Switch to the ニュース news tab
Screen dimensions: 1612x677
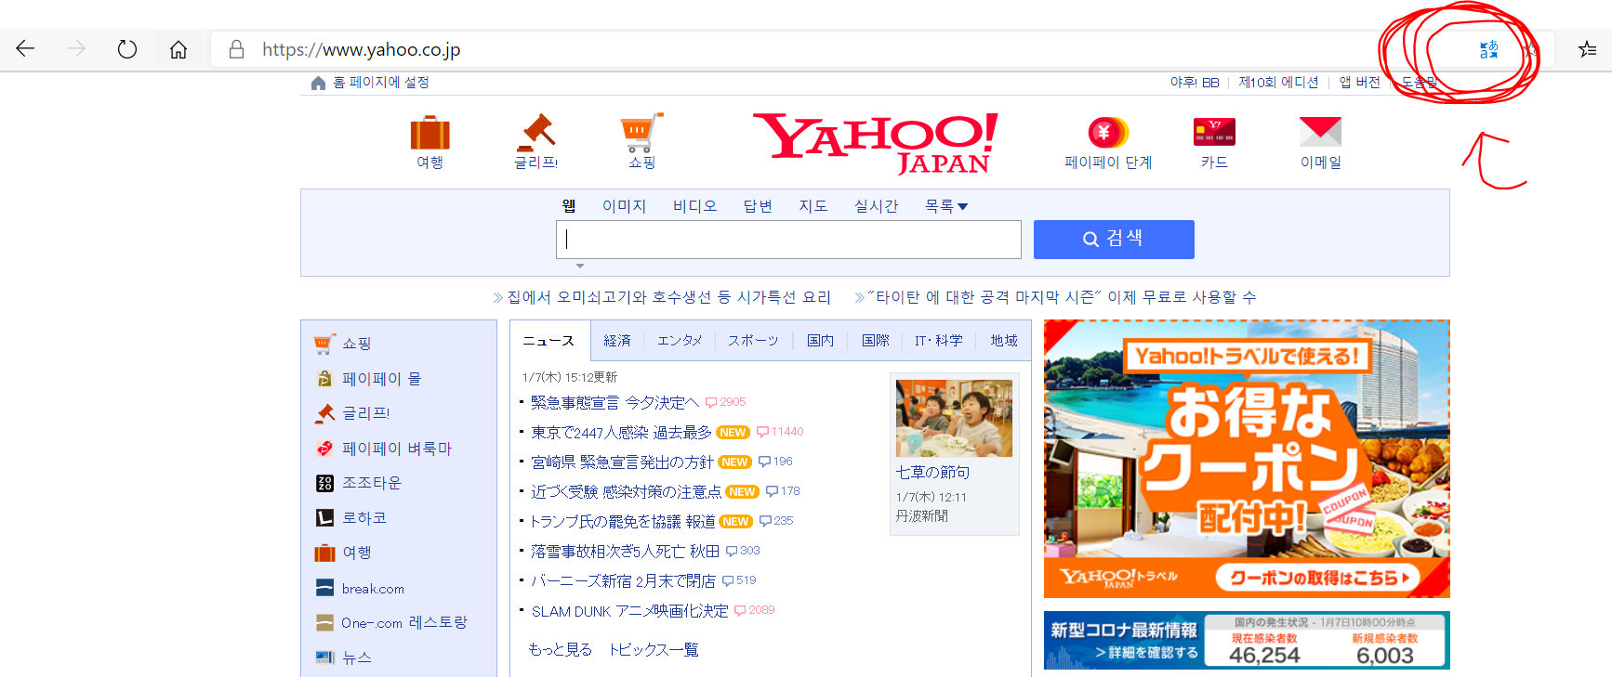549,341
